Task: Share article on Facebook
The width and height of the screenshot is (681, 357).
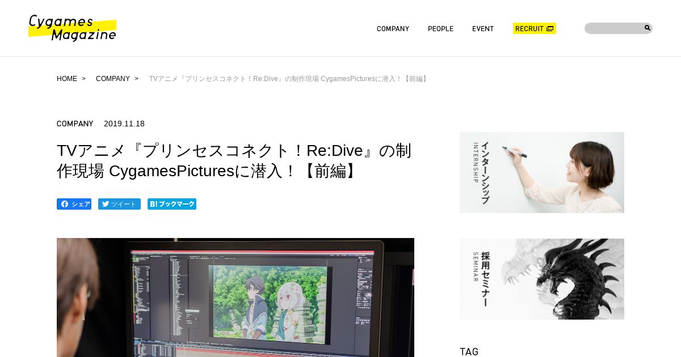Action: (74, 204)
